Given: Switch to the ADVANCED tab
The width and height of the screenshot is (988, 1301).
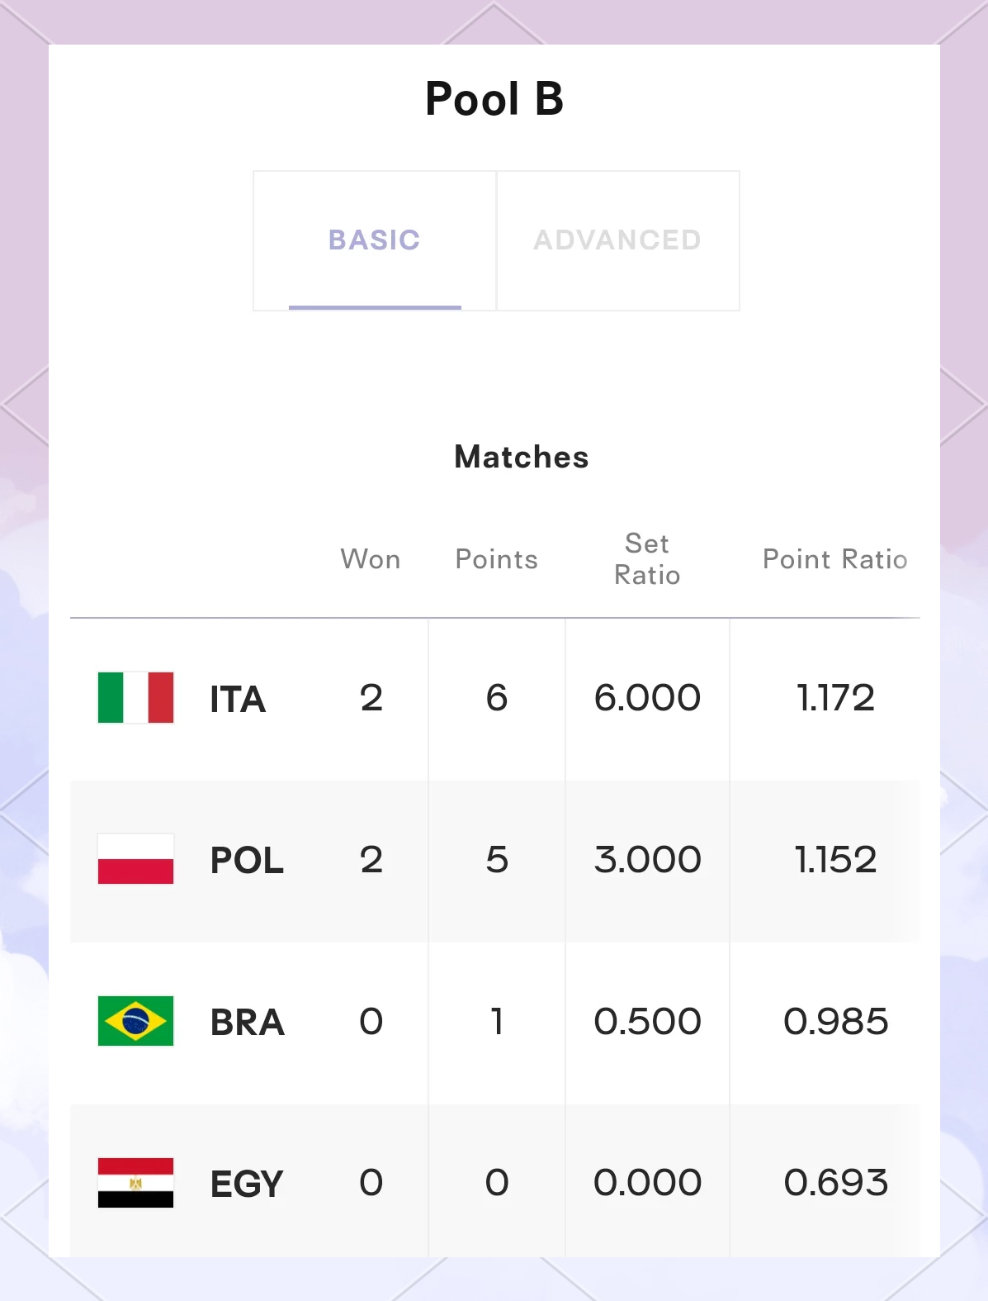Looking at the screenshot, I should (617, 240).
